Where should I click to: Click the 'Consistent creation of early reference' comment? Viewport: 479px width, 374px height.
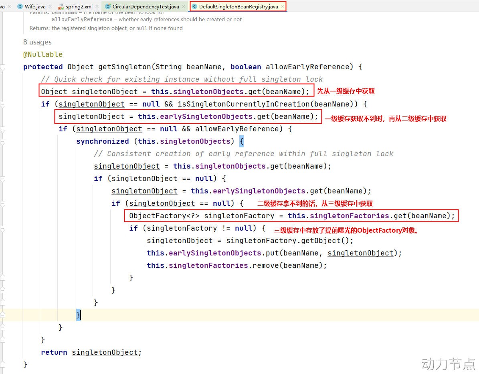pos(243,154)
